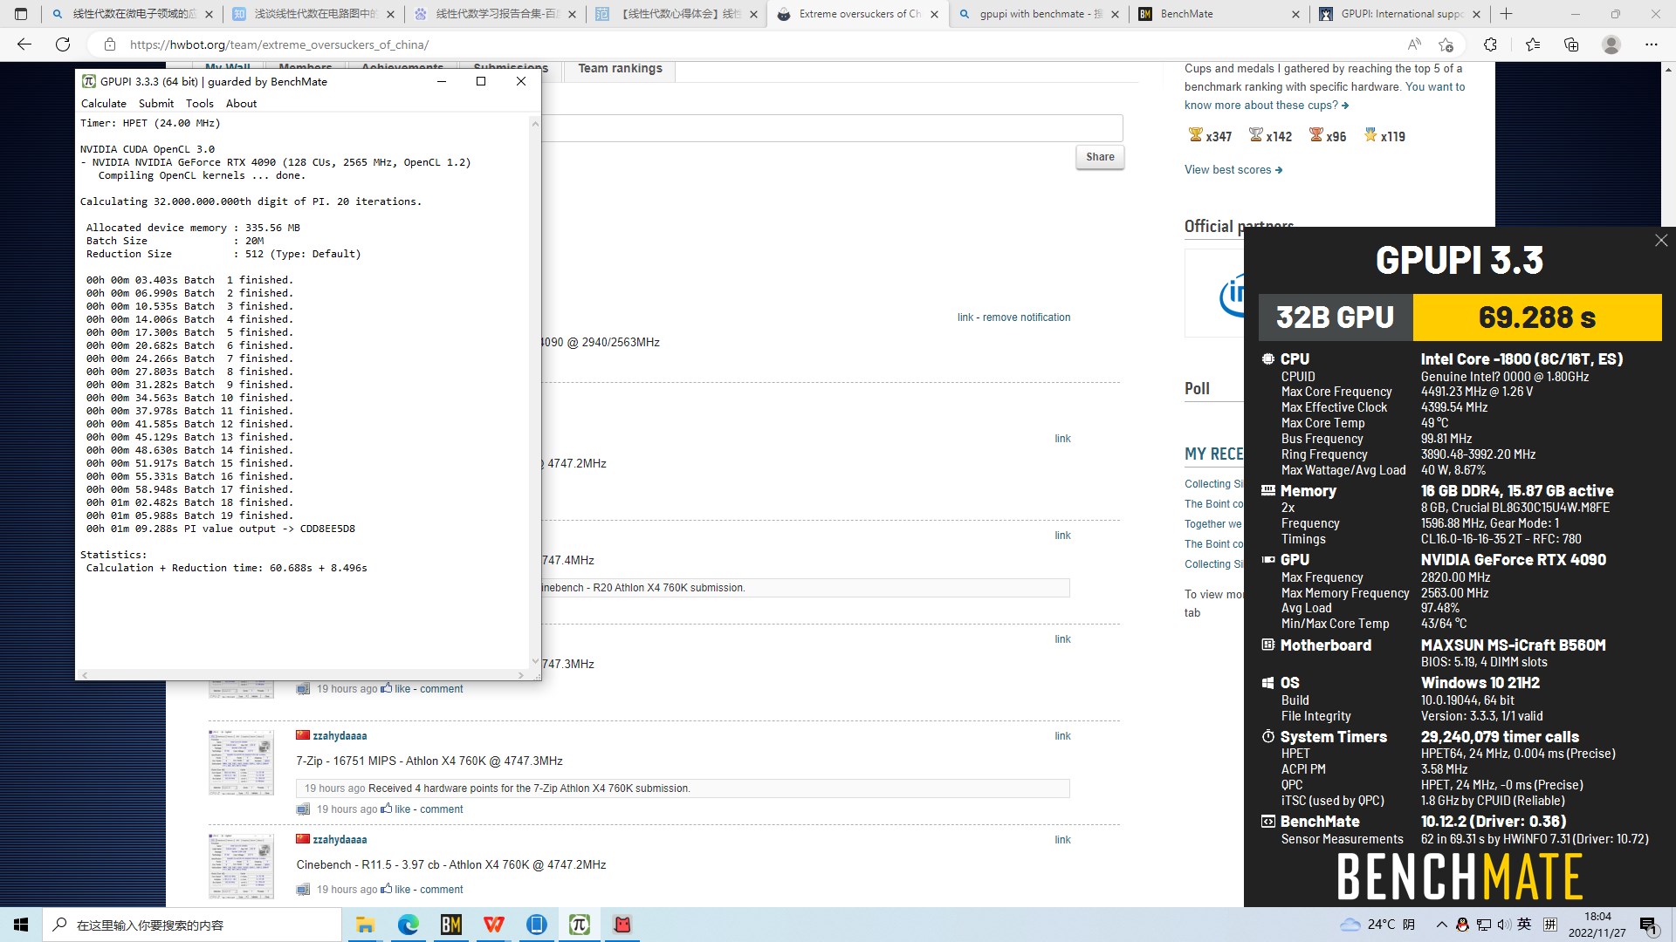
Task: Click the GPUPI window title bar icon
Action: pyautogui.click(x=88, y=81)
